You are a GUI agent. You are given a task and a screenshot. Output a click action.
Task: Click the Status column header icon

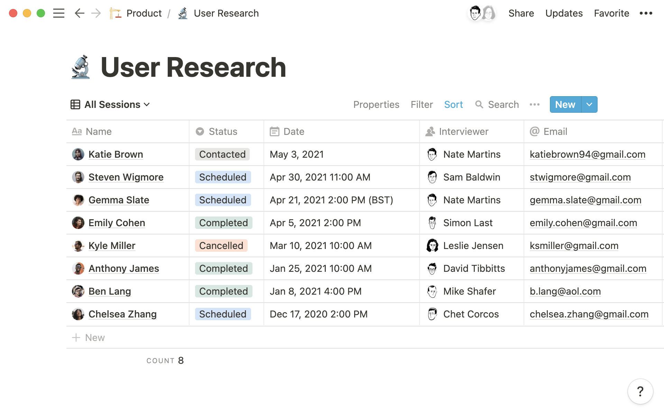[200, 131]
